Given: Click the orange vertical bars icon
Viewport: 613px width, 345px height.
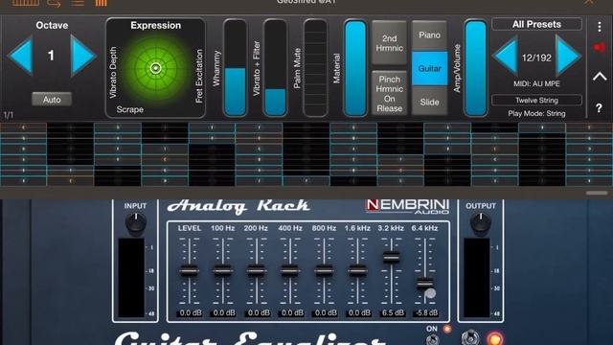Looking at the screenshot, I should pos(101,3).
